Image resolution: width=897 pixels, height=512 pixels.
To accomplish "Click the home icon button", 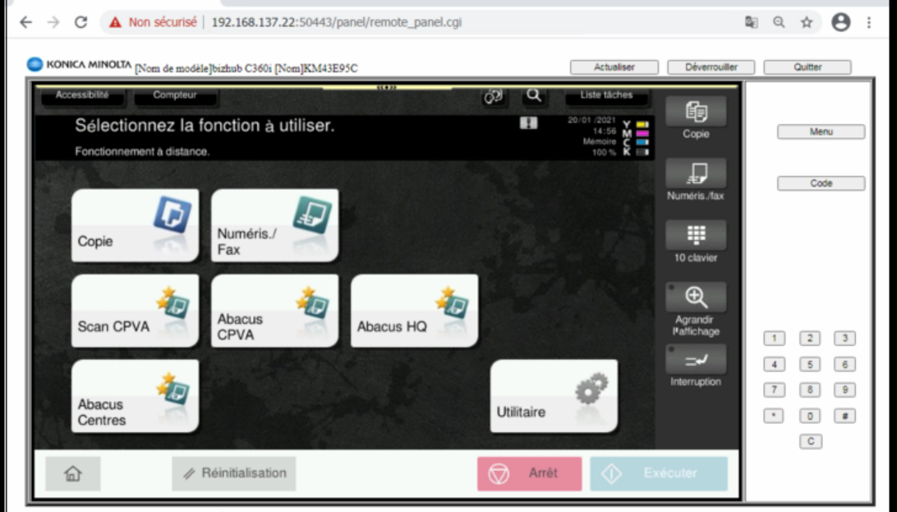I will click(73, 473).
